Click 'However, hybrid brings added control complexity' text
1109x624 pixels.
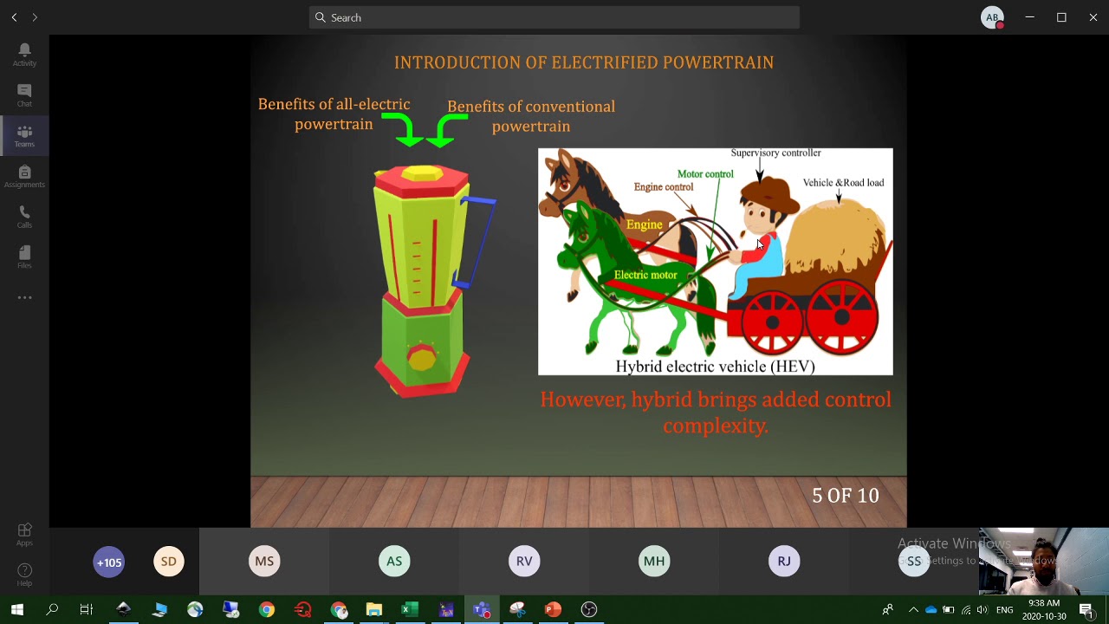point(716,413)
